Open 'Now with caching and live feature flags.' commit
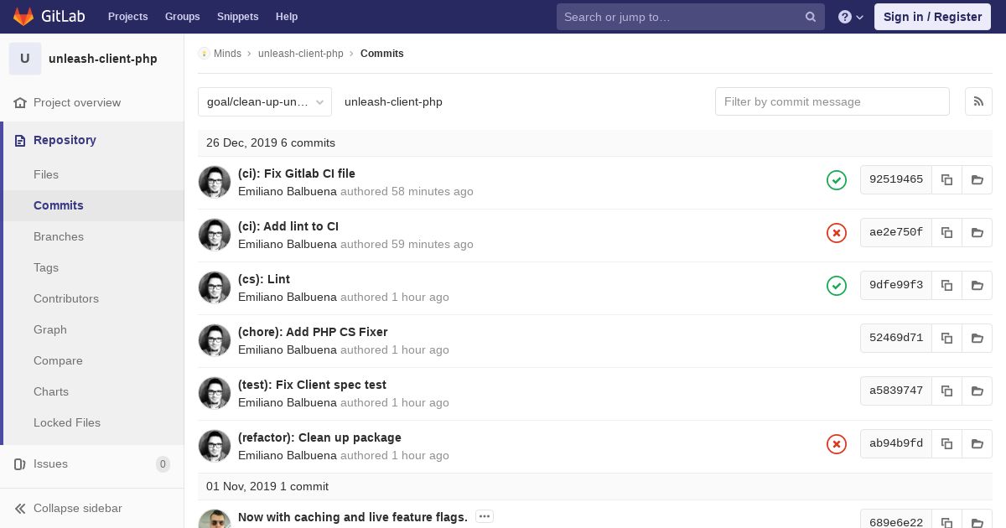Viewport: 1006px width, 528px height. 353,517
